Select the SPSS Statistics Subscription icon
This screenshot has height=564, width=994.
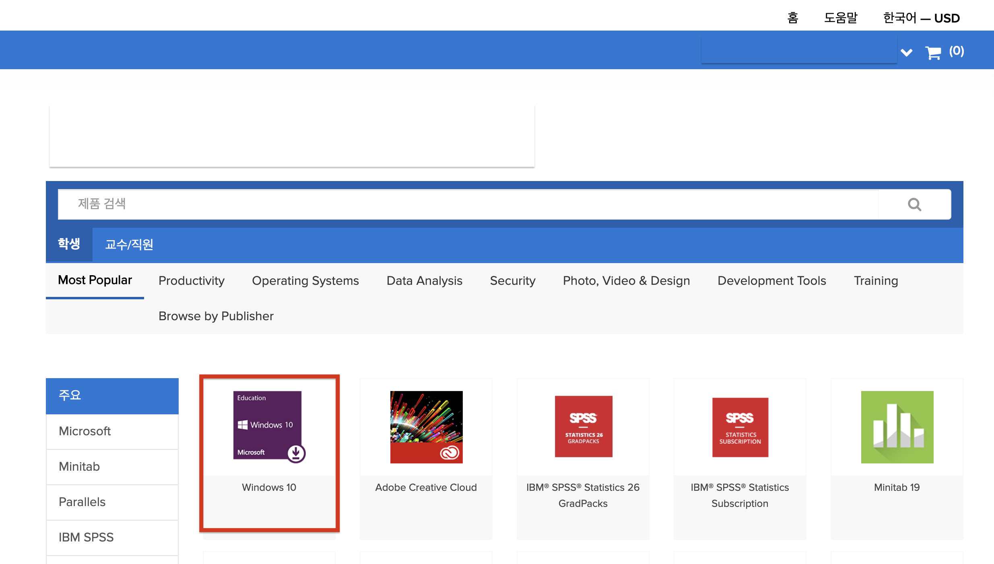740,427
